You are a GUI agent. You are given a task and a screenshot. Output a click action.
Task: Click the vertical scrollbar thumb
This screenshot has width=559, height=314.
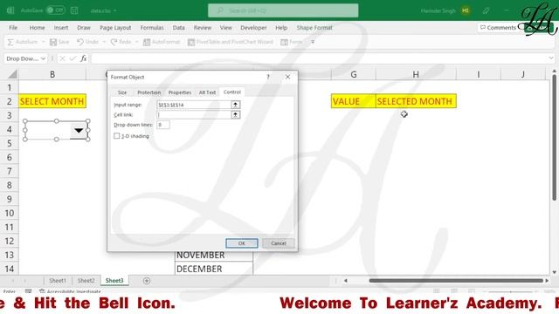pos(554,137)
